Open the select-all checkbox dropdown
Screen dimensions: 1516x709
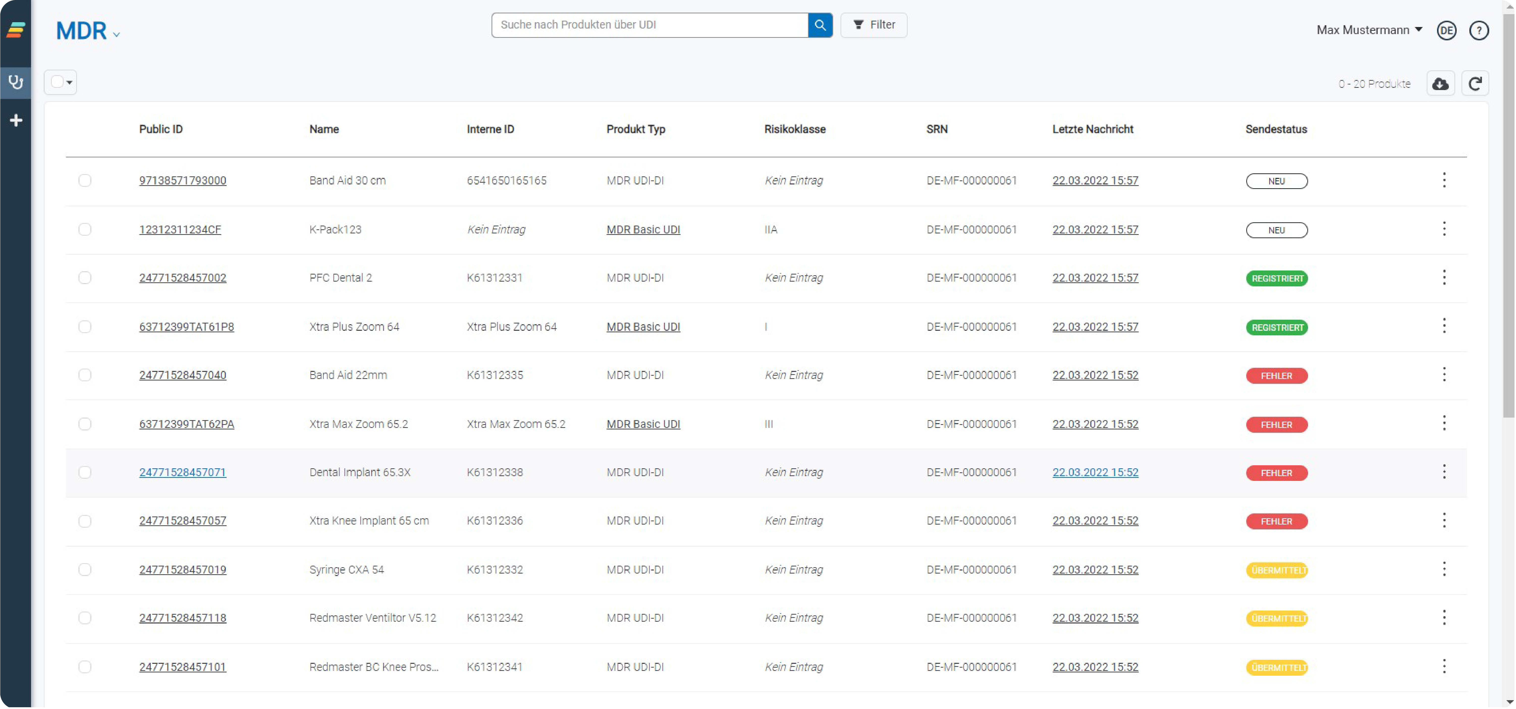(60, 82)
